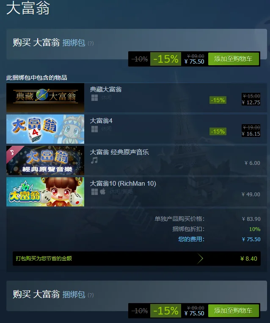Image resolution: width=270 pixels, height=323 pixels.
Task: Open the 大富翁4 banner thumbnail
Action: 45,129
